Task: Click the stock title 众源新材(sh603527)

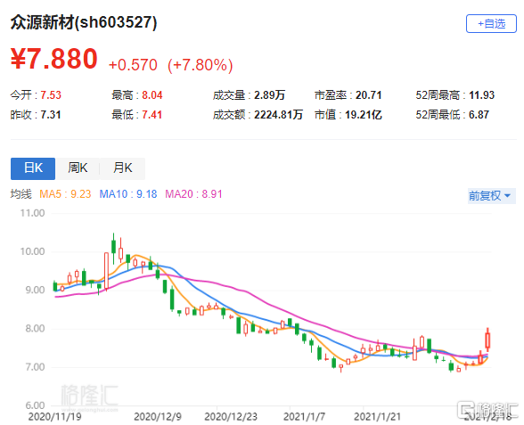Action: [x=84, y=23]
